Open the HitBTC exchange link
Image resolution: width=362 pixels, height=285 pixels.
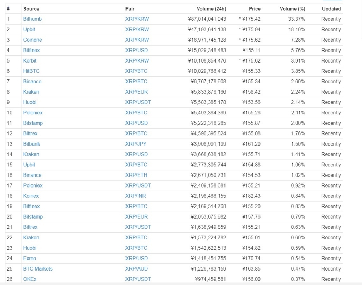pos(31,71)
